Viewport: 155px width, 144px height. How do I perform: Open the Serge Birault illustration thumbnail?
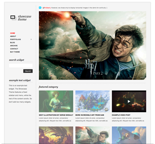click(56, 102)
